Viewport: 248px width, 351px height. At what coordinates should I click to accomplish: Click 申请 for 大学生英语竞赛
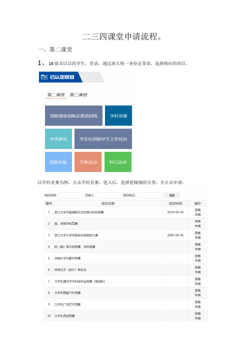tap(197, 318)
